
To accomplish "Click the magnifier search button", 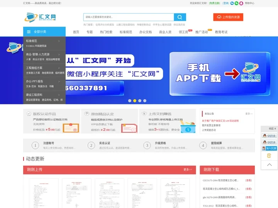I will point(180,17).
